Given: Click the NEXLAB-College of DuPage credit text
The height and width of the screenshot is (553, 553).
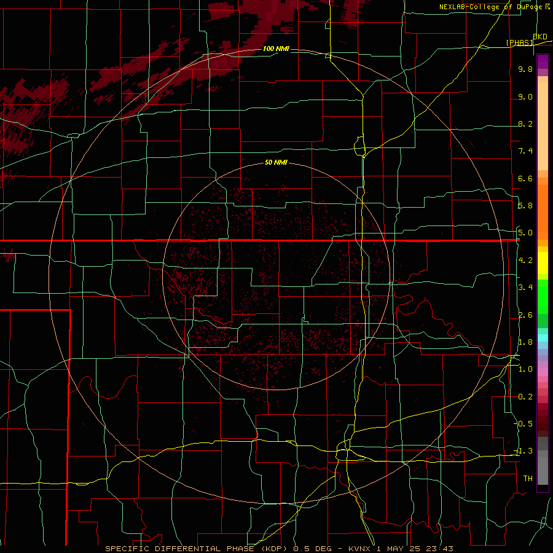Looking at the screenshot, I should click(x=490, y=7).
